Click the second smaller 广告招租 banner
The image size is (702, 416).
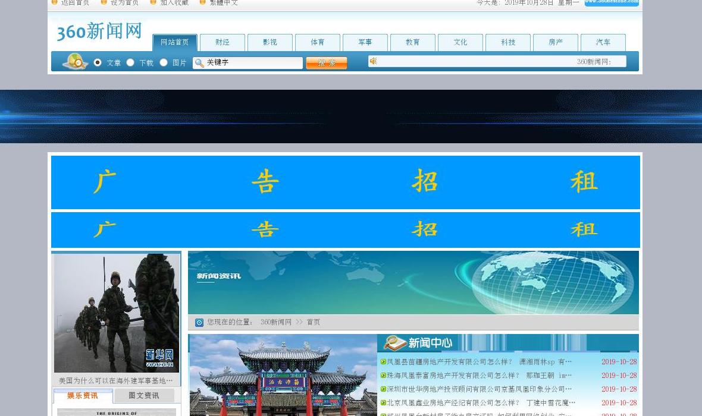click(x=346, y=230)
